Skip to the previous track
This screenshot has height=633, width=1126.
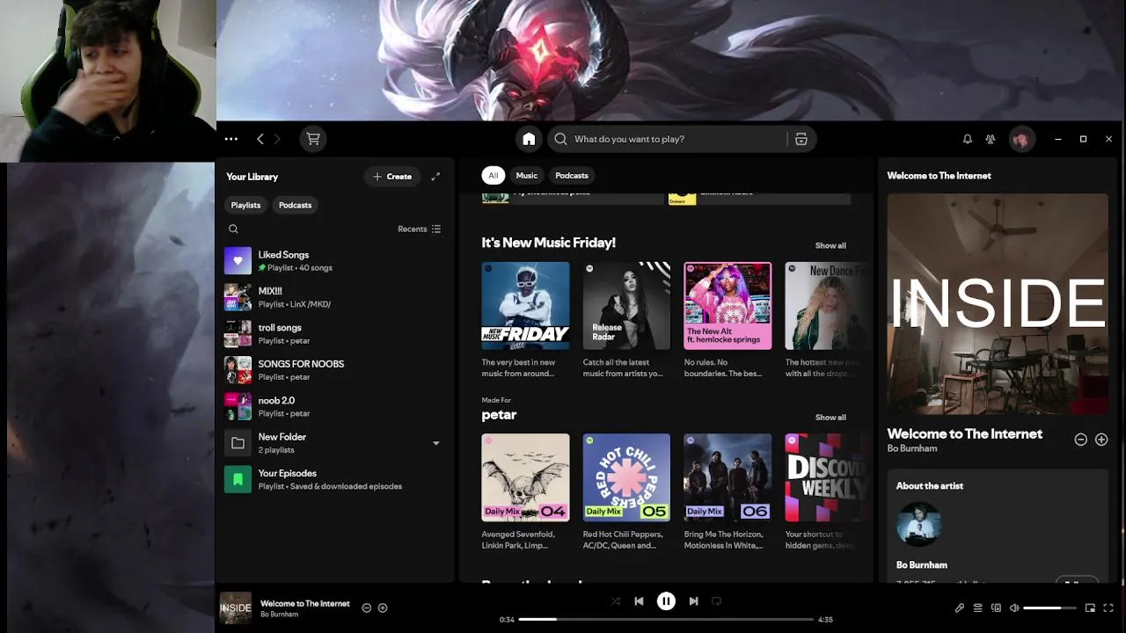(x=639, y=601)
